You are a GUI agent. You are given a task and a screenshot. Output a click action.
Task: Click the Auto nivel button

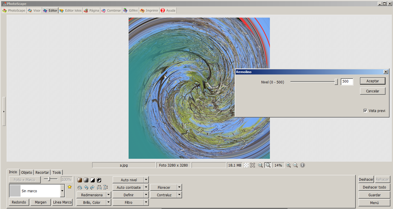(129, 180)
